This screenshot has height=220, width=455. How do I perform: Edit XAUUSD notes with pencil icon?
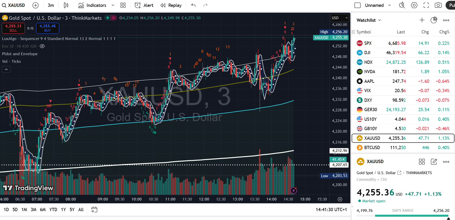point(434,162)
